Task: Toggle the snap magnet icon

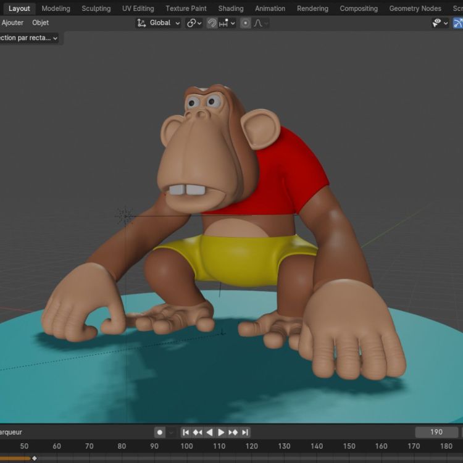Action: [x=212, y=23]
